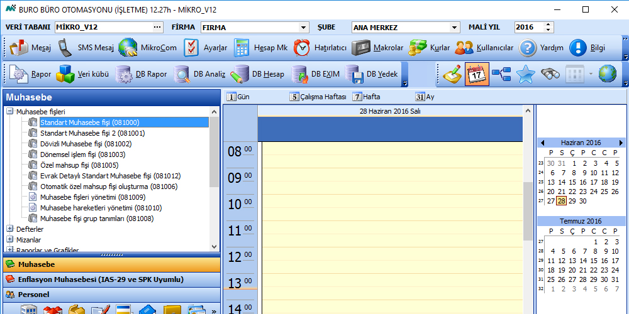Open the Rapor tool
This screenshot has height=314, width=629.
click(30, 74)
